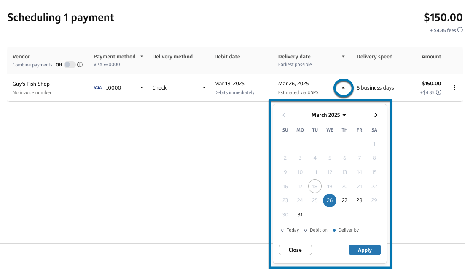Screen dimensions: 465x269
Task: Click the Apply button
Action: pos(365,250)
